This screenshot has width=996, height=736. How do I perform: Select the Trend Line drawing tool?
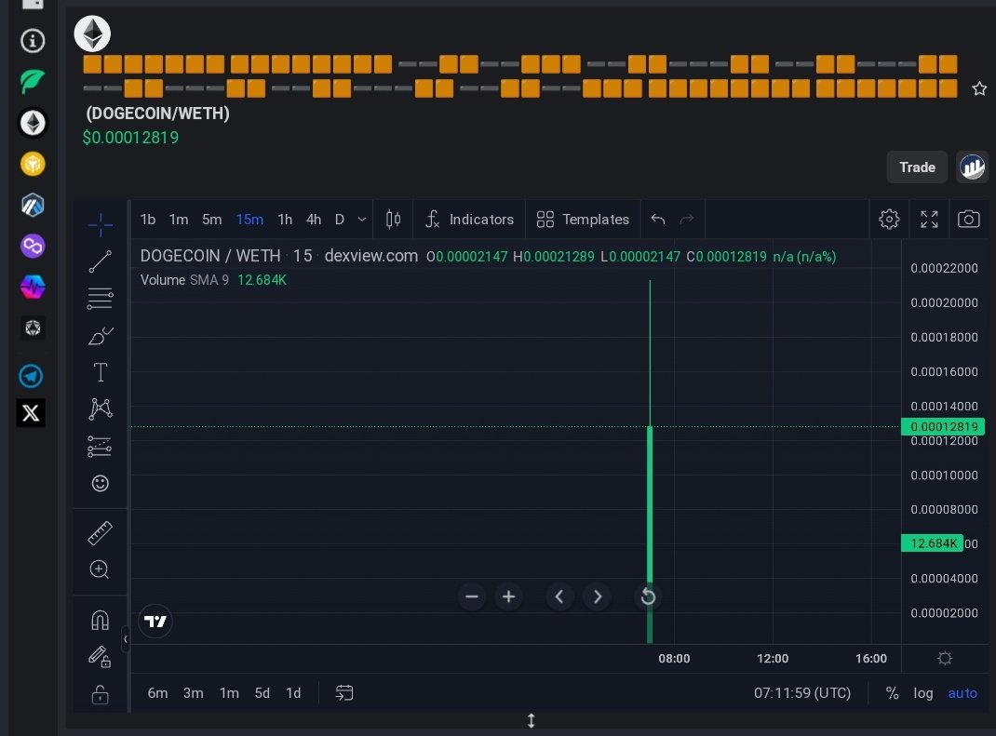[100, 261]
